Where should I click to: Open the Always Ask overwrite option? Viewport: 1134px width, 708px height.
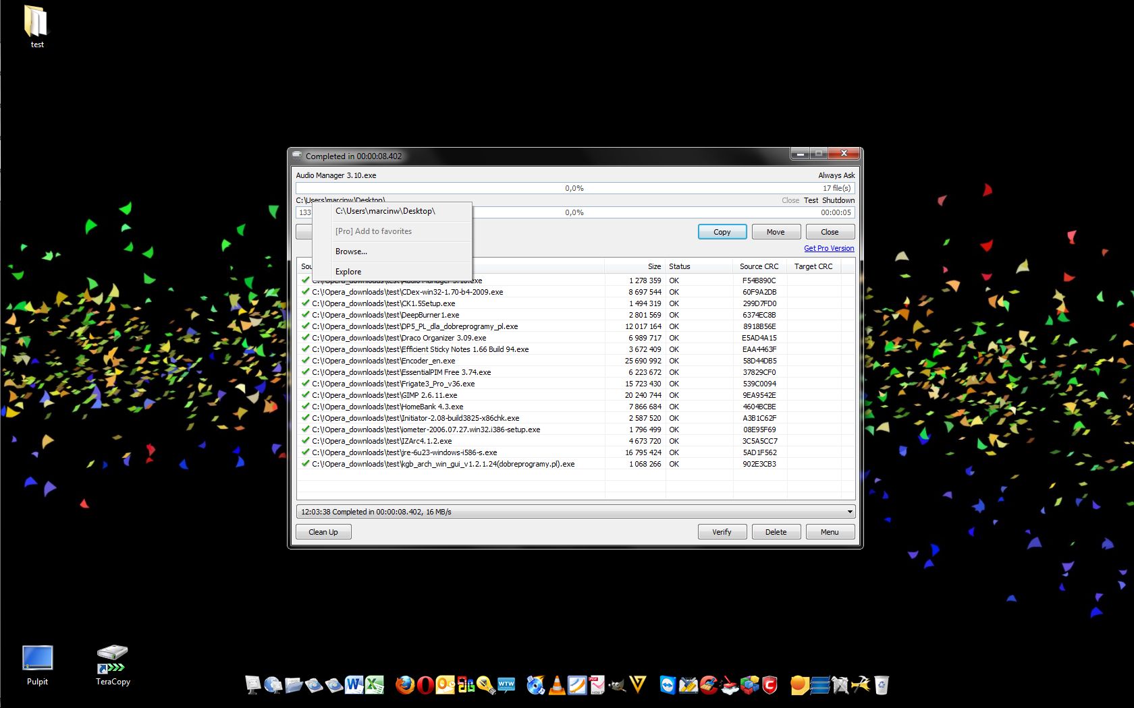(836, 175)
